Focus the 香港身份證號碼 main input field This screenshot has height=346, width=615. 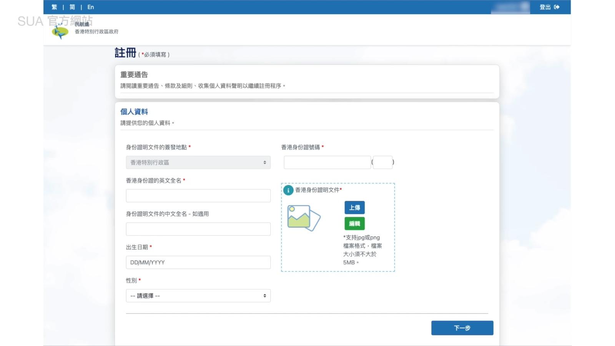pyautogui.click(x=327, y=163)
